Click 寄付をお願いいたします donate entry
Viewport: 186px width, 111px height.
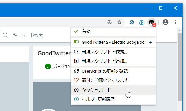(x=113, y=80)
